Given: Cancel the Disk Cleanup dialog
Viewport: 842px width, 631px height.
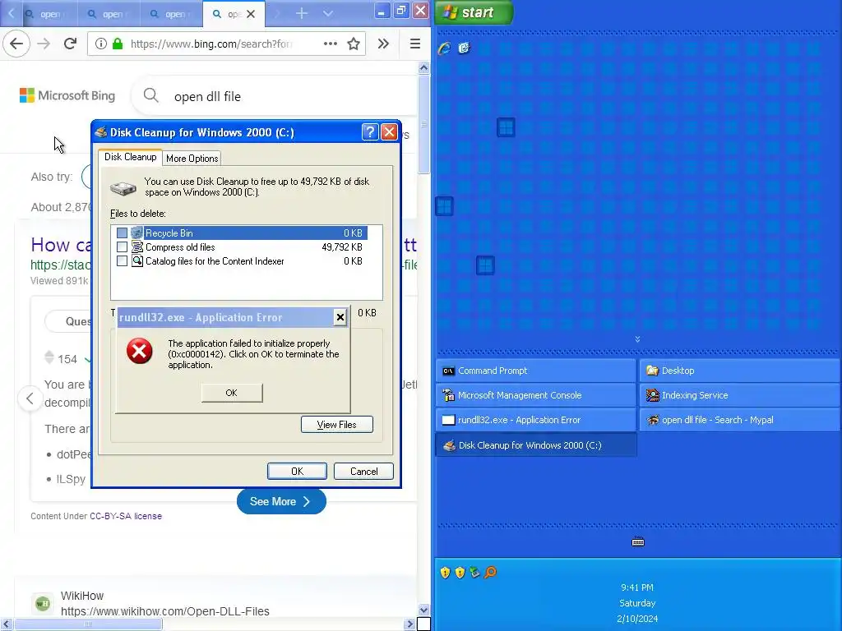Looking at the screenshot, I should [x=363, y=471].
